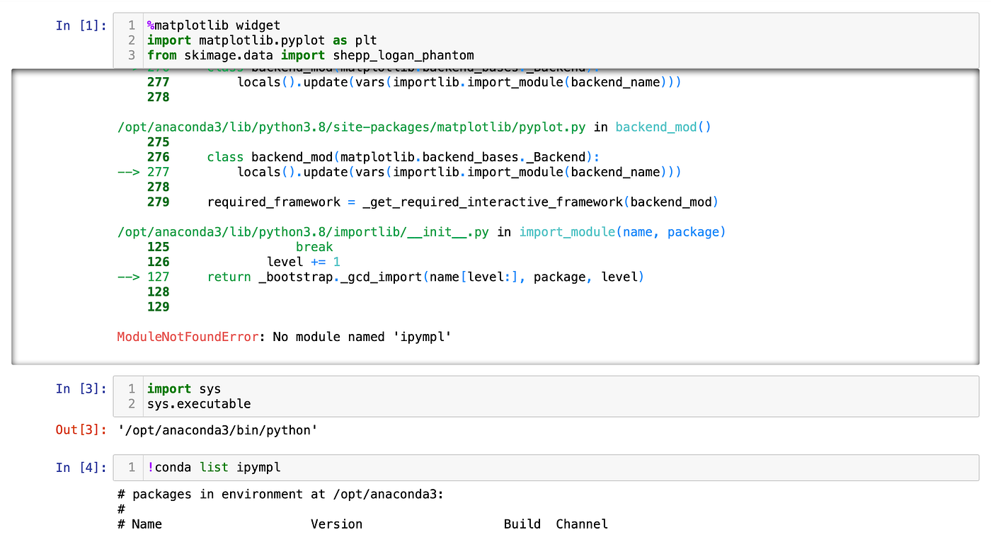Click line number 127 arrow marker

point(127,277)
